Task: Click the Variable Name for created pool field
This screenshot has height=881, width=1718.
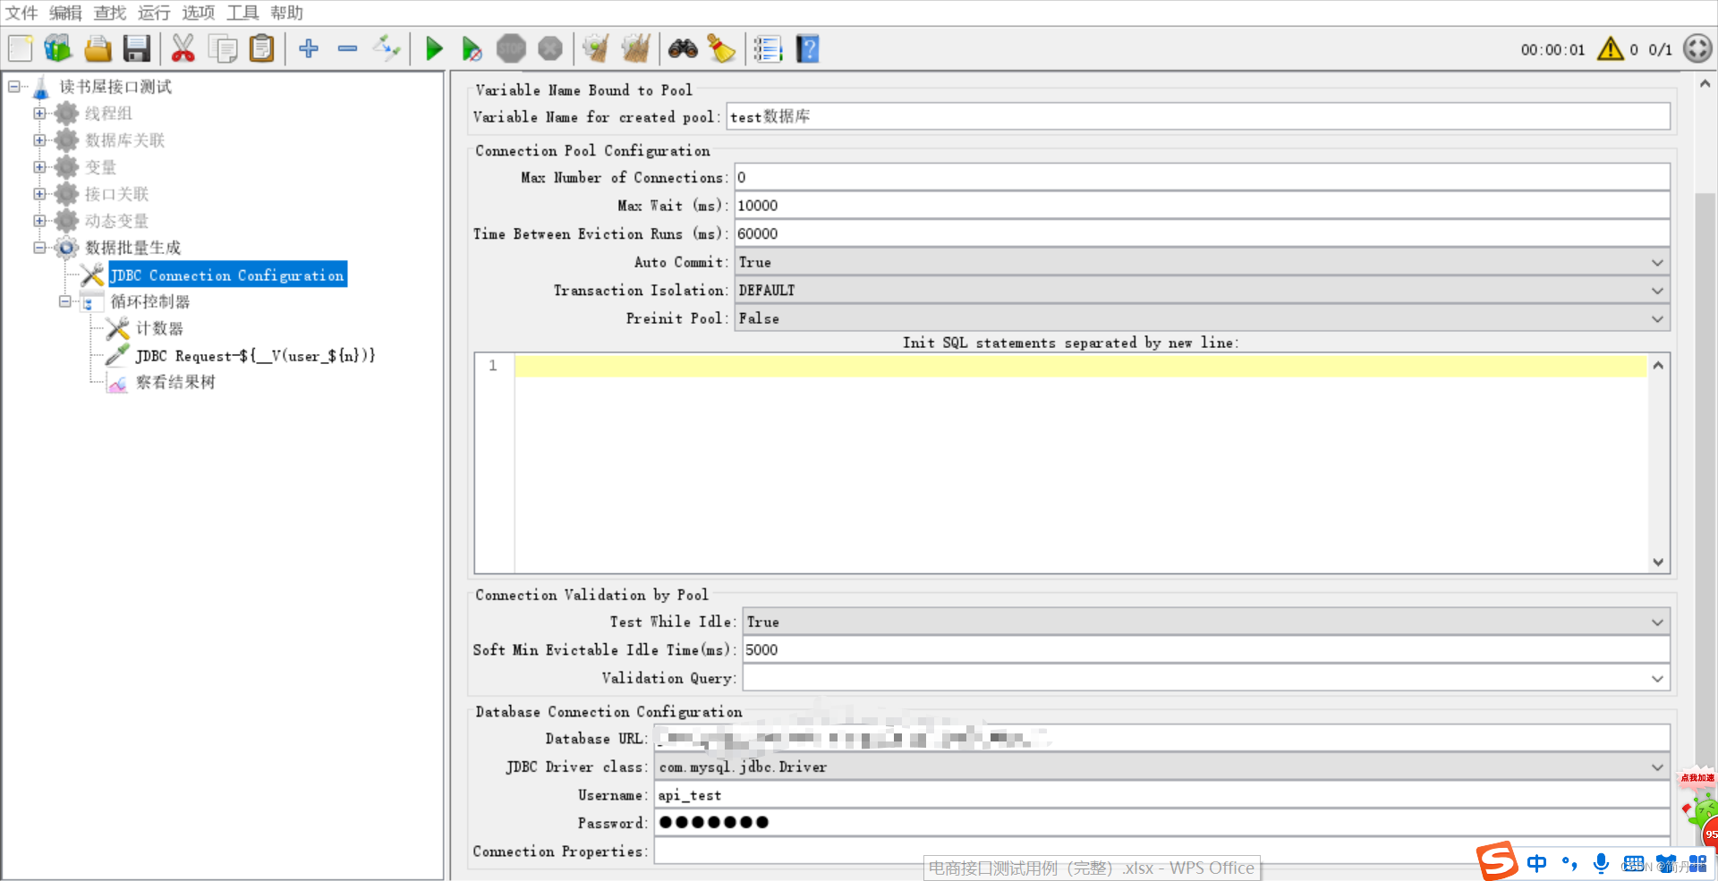Action: pos(1198,116)
